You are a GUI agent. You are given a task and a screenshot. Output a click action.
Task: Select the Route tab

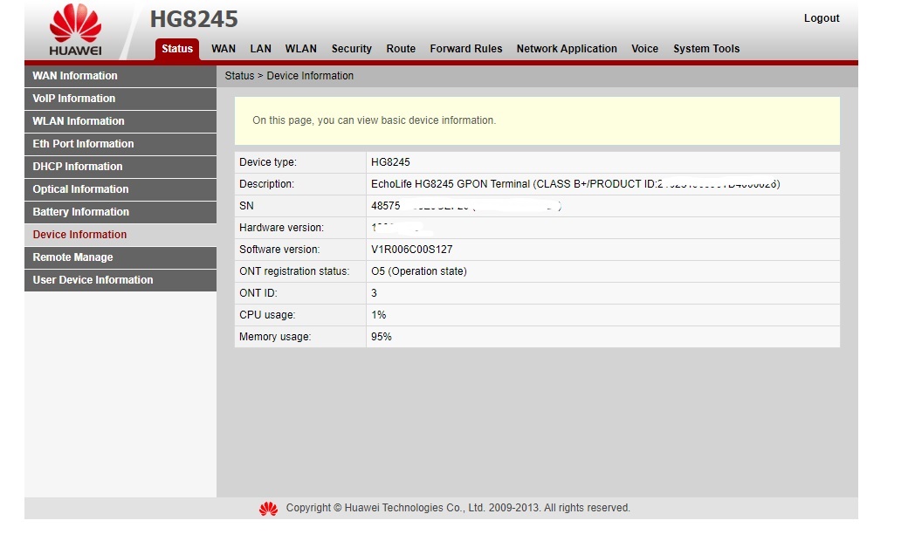click(401, 49)
